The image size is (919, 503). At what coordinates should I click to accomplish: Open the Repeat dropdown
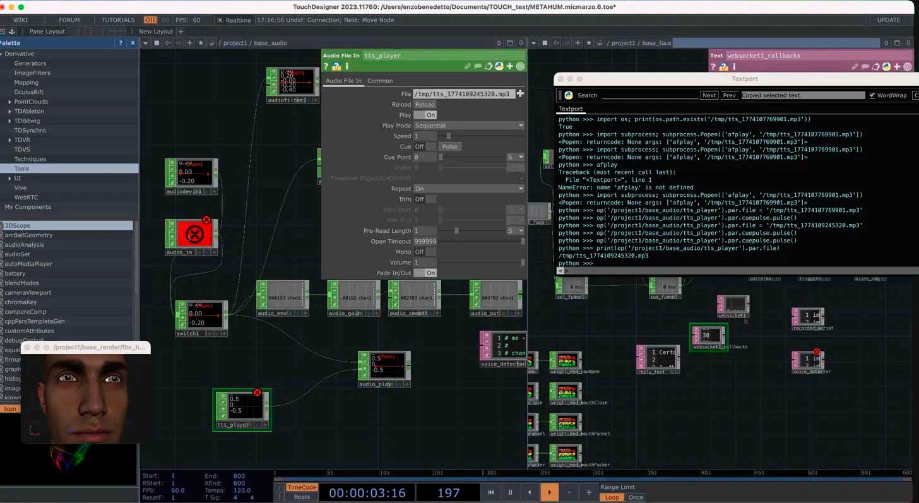point(469,189)
